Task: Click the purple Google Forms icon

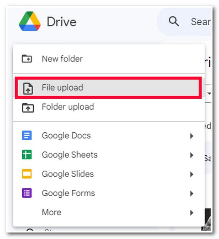Action: (x=27, y=193)
